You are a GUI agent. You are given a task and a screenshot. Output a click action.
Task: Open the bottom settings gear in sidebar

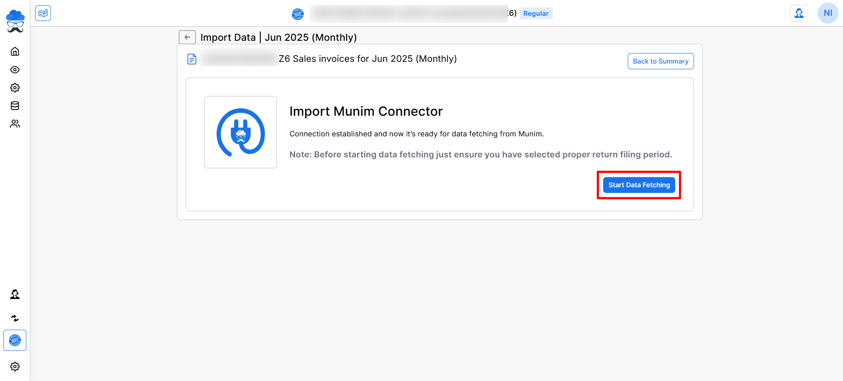pos(15,367)
